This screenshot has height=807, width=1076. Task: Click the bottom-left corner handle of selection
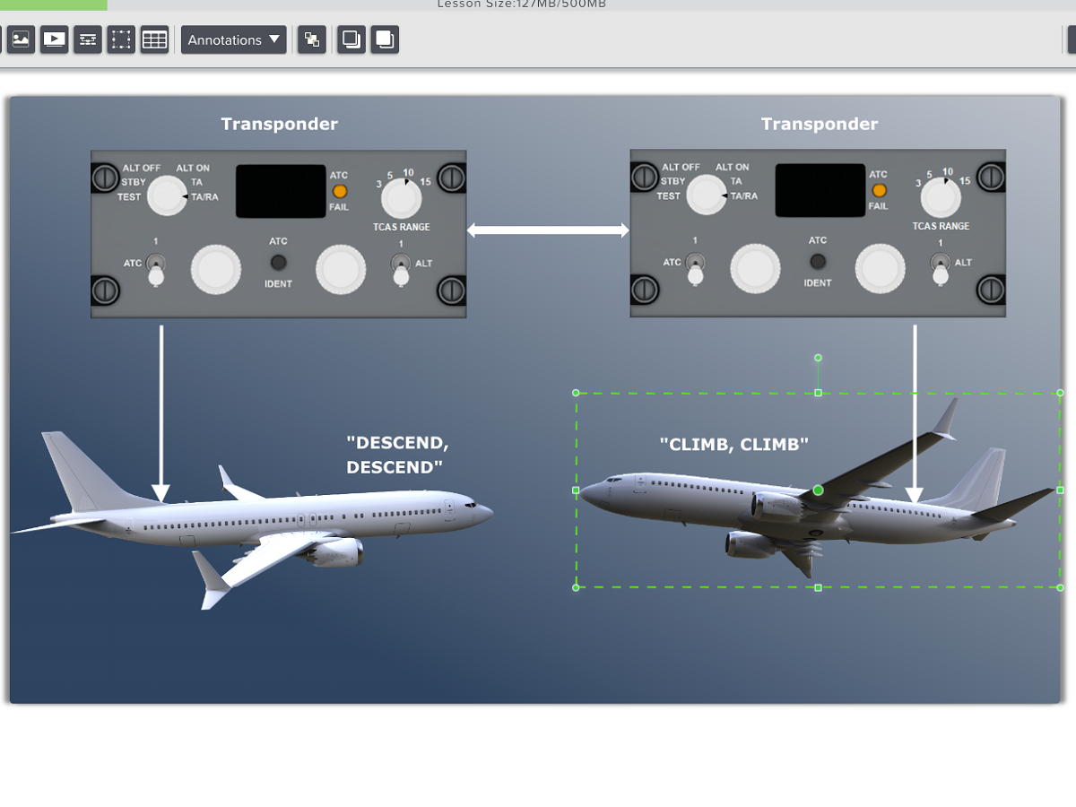(x=576, y=587)
